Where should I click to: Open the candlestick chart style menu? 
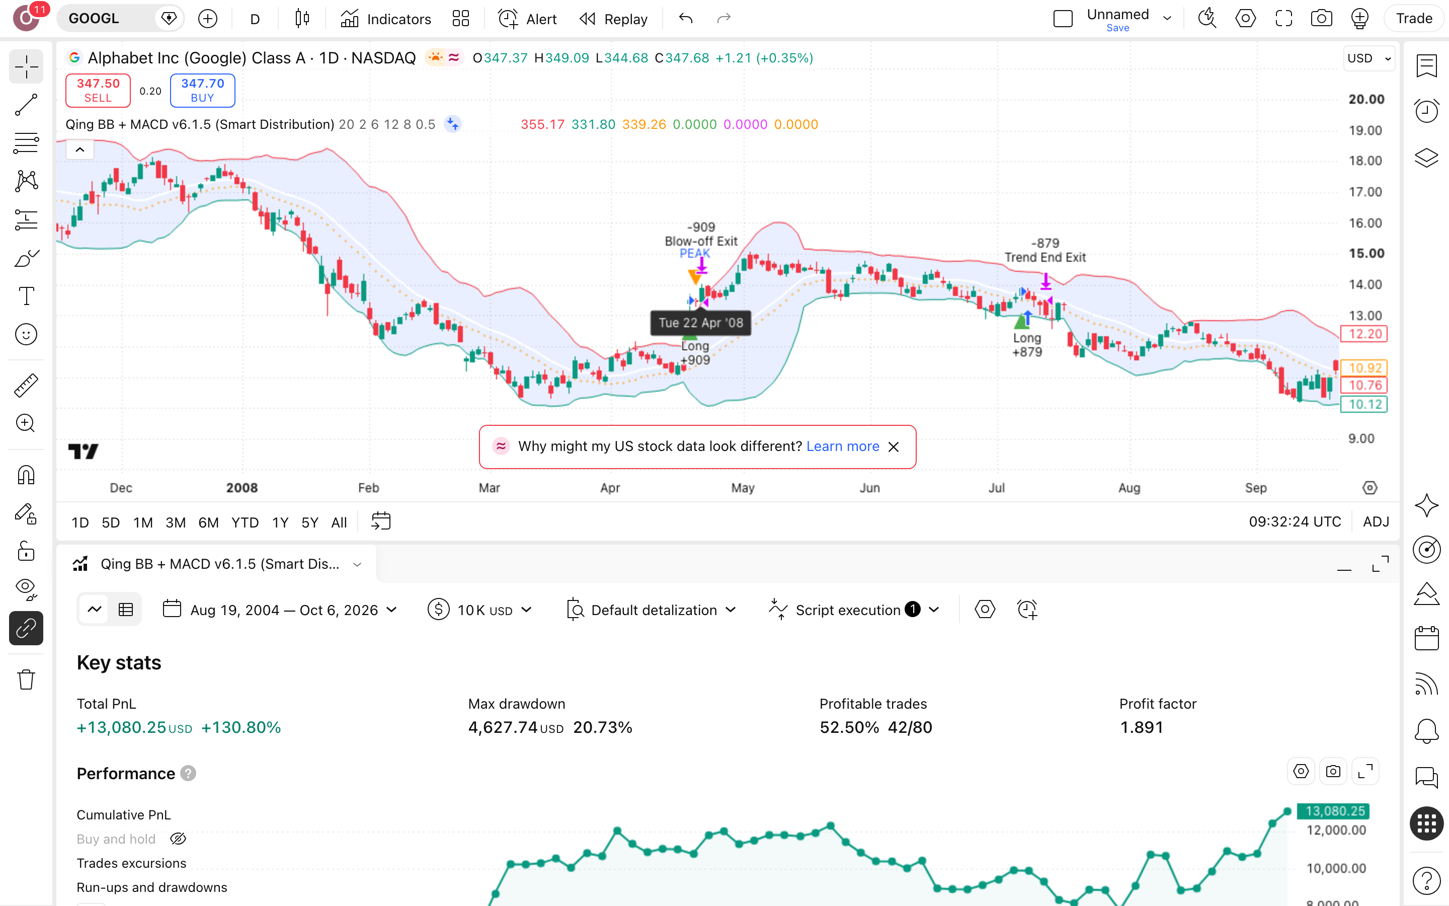pyautogui.click(x=302, y=19)
